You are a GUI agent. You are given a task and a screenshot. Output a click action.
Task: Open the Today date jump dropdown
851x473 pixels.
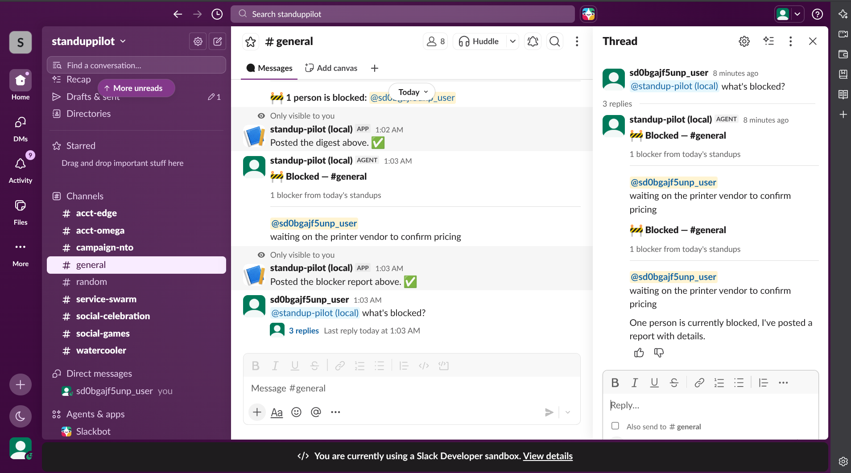(x=413, y=92)
